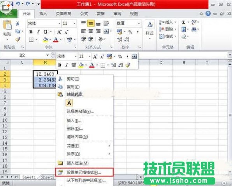Toggle Bold in the ribbon font group
Screen dimensions: 232x187
point(31,32)
